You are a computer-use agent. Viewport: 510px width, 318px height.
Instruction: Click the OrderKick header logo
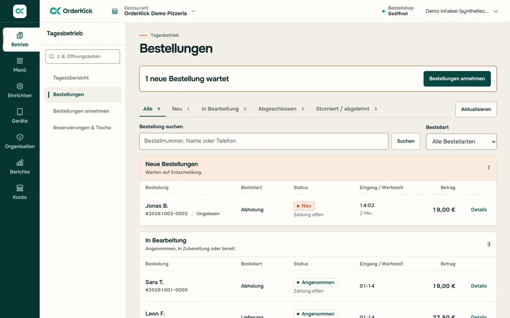coord(71,11)
